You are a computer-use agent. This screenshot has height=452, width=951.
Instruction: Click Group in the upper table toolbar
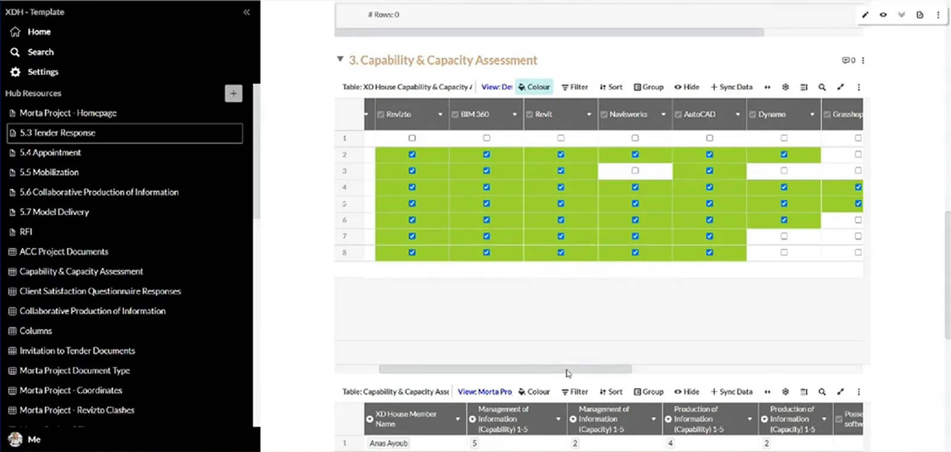click(x=648, y=87)
